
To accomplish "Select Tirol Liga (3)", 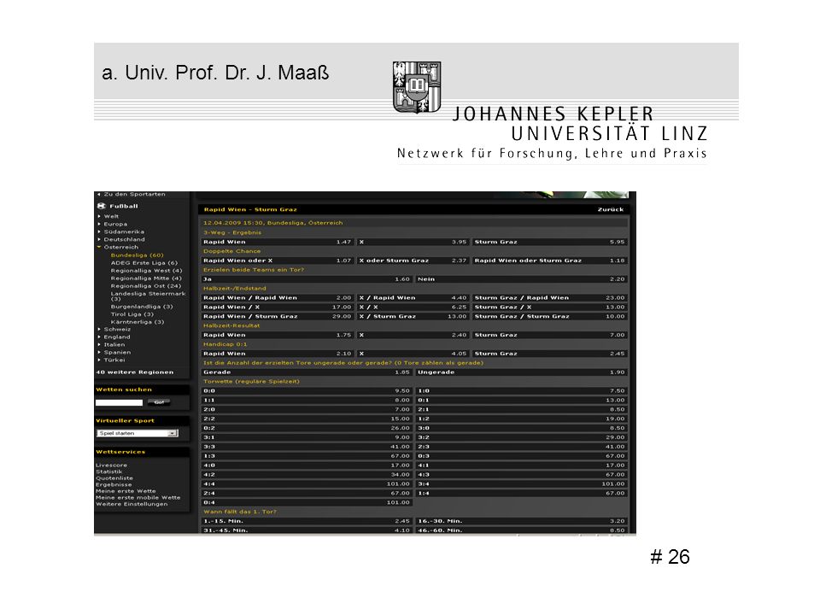I will tap(132, 314).
